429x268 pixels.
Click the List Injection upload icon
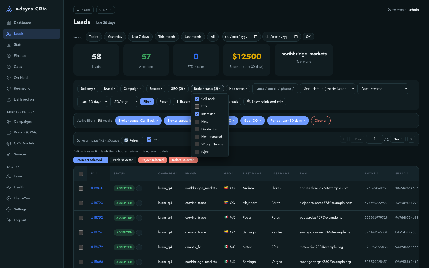[x=9, y=99]
